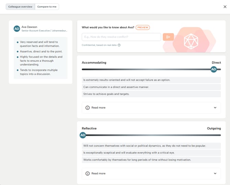Expand Read more under Reflective section
Screen dimensions: 230x185
point(151,173)
